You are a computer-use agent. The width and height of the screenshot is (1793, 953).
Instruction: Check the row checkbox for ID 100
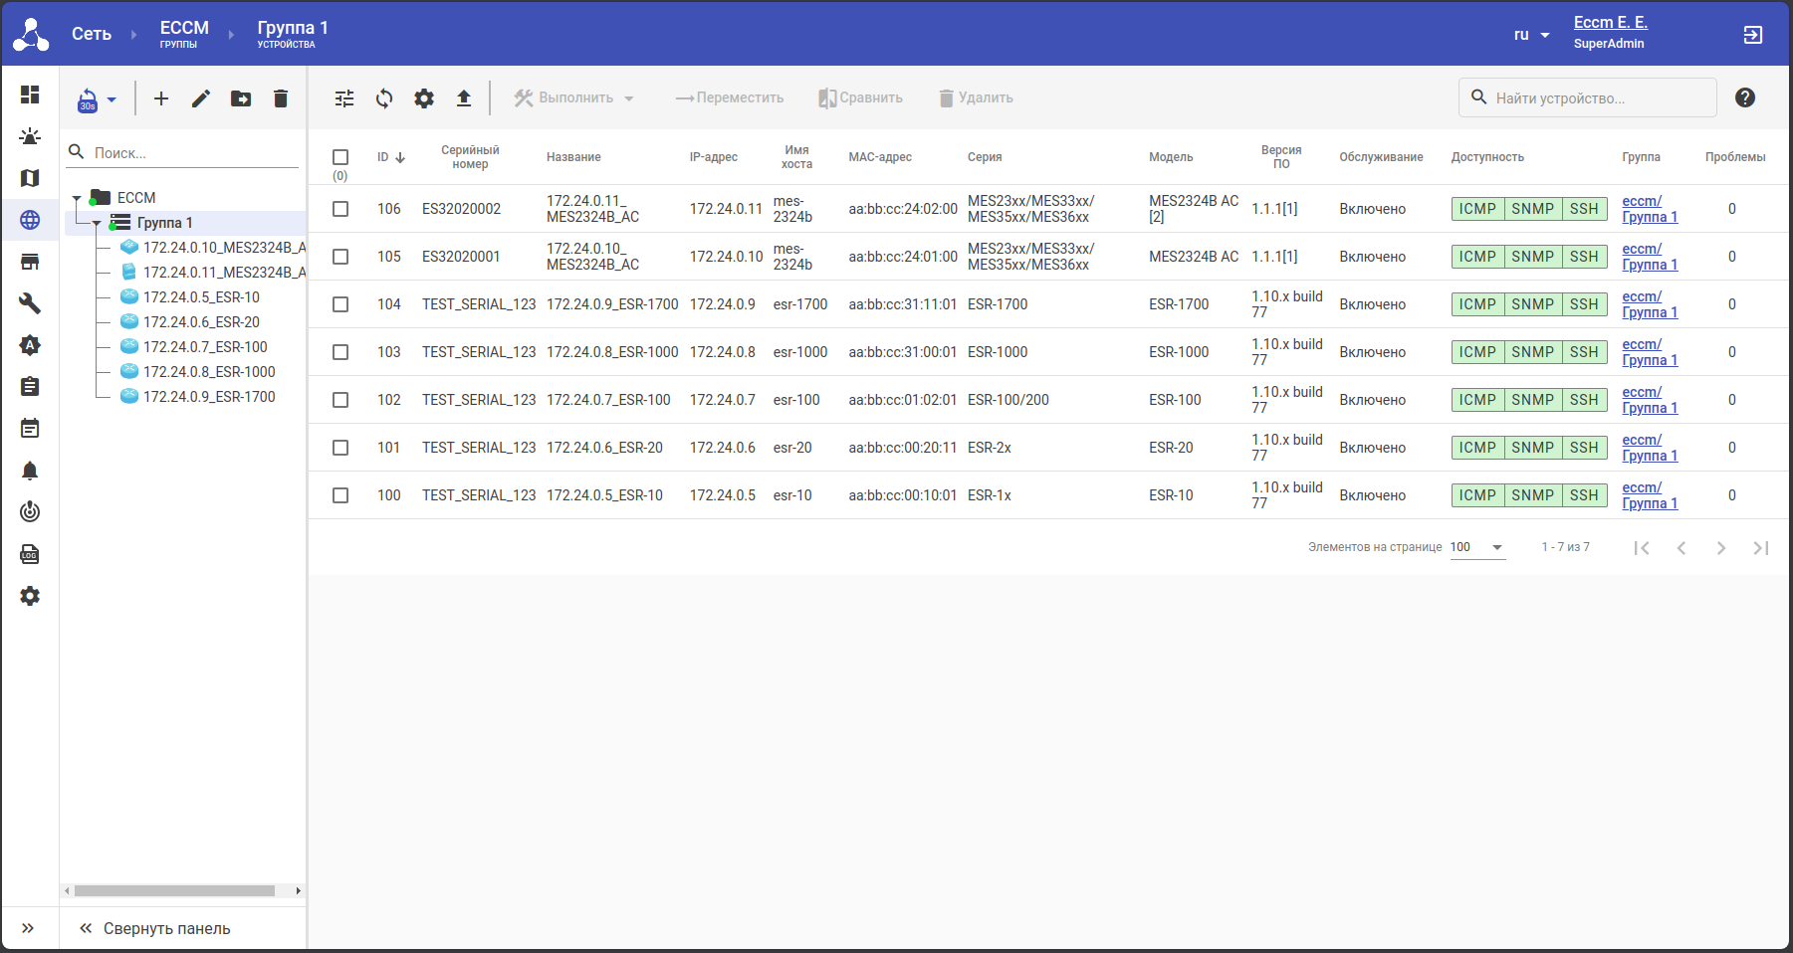click(340, 495)
